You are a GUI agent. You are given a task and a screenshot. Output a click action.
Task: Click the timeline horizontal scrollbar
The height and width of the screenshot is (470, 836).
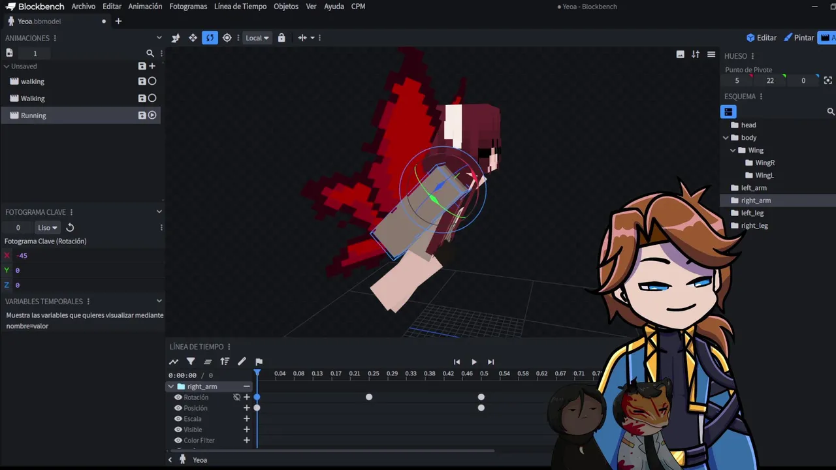(332, 450)
